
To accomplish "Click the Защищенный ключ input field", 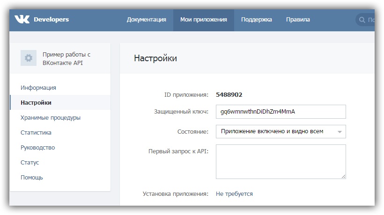I will click(x=281, y=112).
